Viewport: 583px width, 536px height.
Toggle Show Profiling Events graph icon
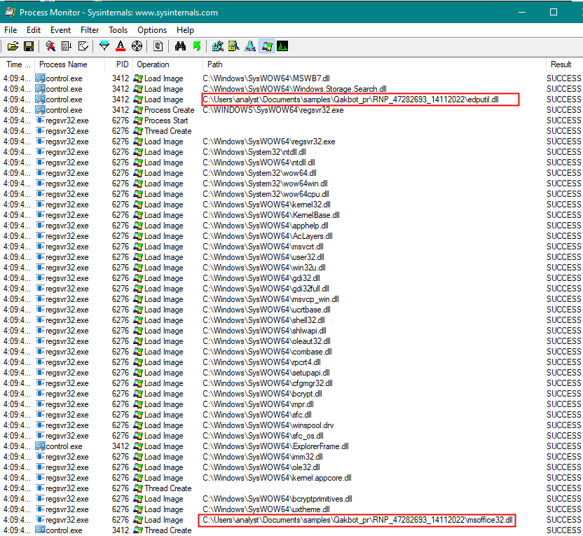click(x=282, y=46)
